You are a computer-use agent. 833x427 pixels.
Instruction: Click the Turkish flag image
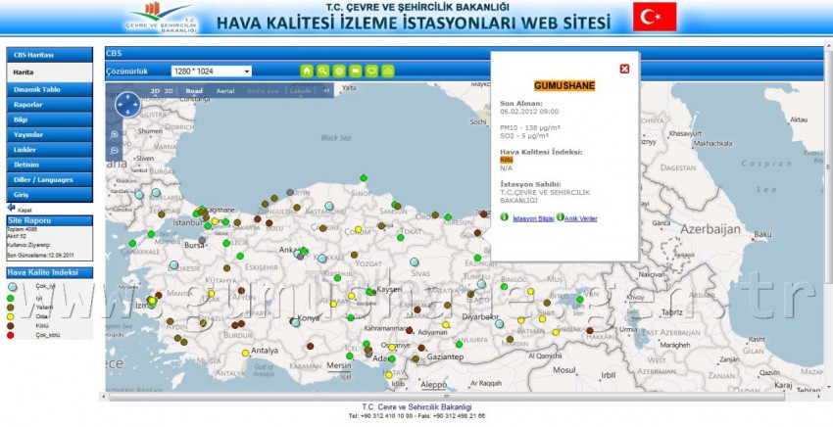[x=655, y=17]
